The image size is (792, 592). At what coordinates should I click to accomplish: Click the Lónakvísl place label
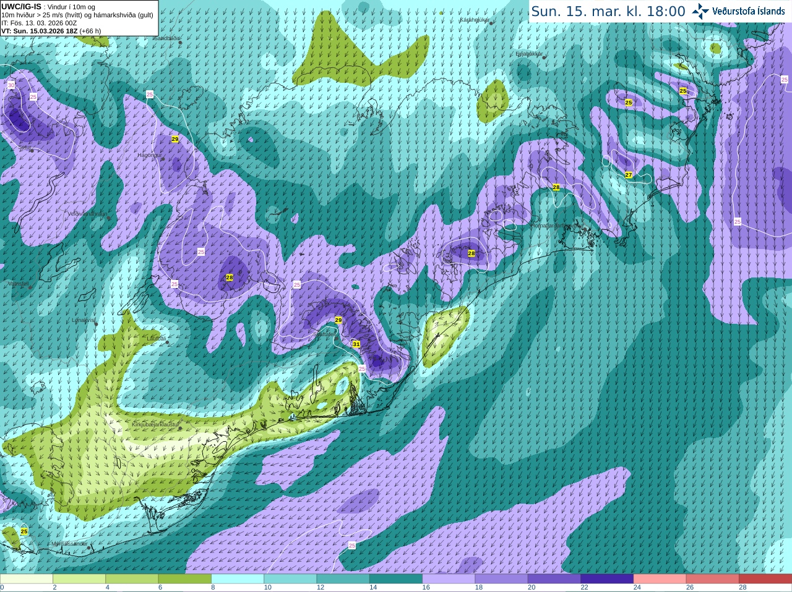tap(83, 320)
